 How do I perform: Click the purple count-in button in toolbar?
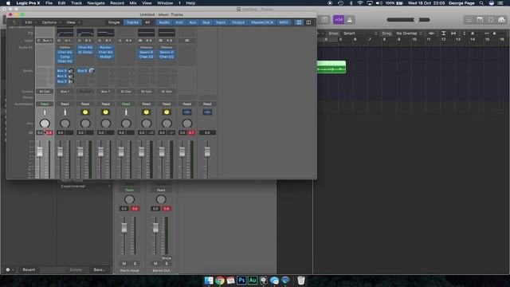tap(339, 19)
